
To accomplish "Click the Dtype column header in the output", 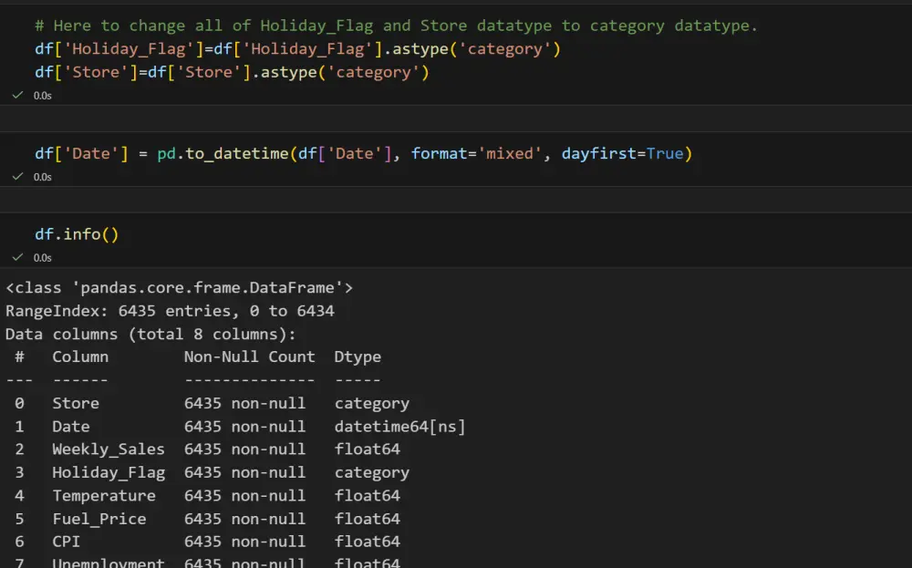I will point(358,356).
